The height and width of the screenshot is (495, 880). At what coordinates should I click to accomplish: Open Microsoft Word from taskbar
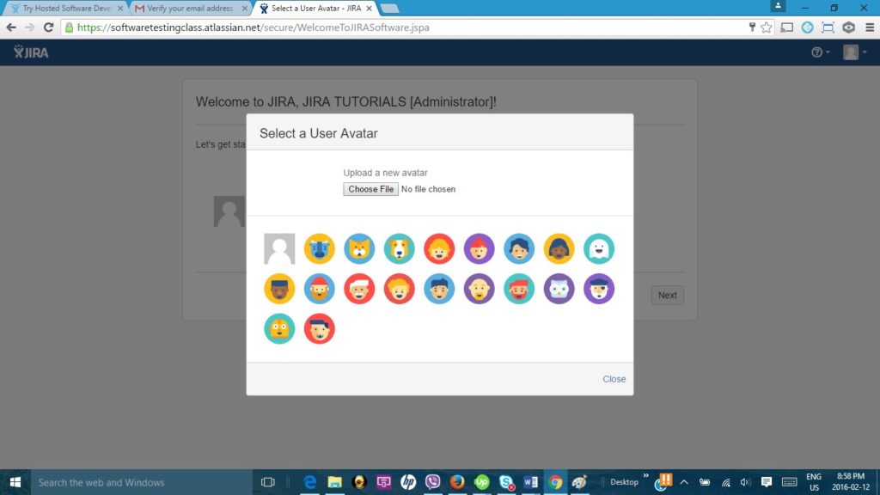(x=531, y=482)
